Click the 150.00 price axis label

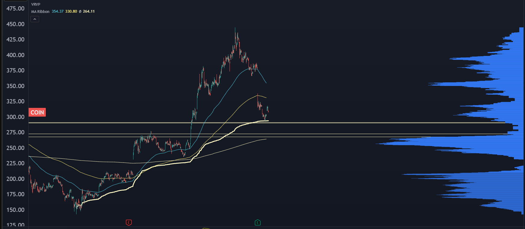coord(15,210)
